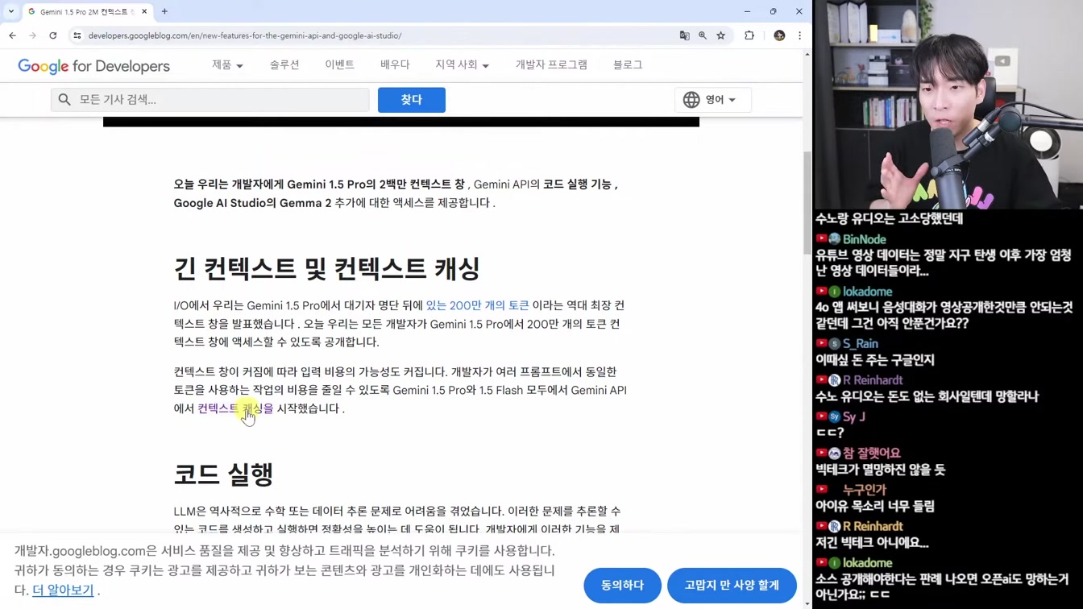Viewport: 1083px width, 609px height.
Task: Open the Chrome profile avatar
Action: pyautogui.click(x=779, y=35)
